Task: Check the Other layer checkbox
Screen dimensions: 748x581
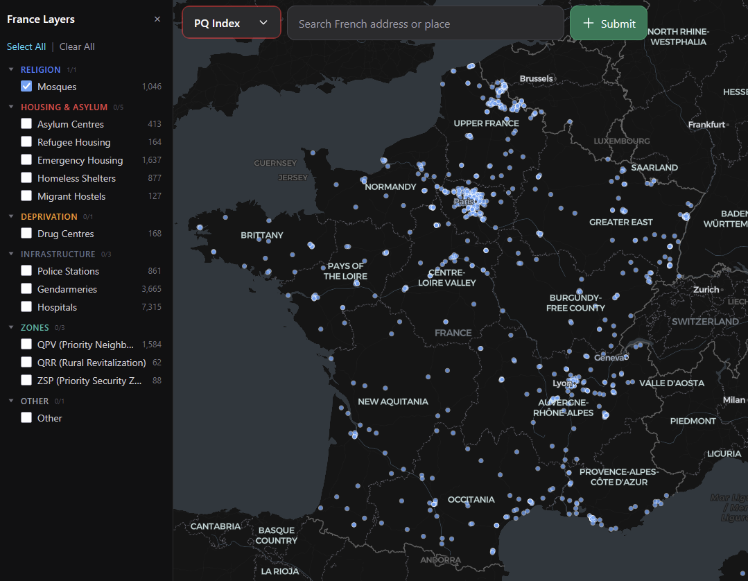Action: coord(27,417)
